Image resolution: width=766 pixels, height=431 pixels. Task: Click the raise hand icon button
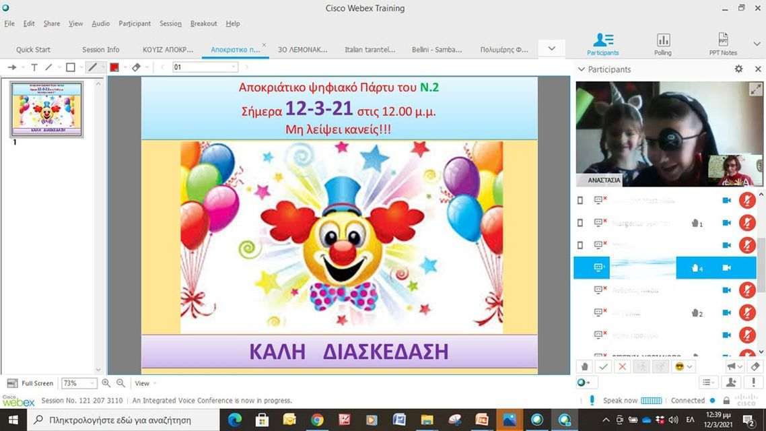(585, 366)
